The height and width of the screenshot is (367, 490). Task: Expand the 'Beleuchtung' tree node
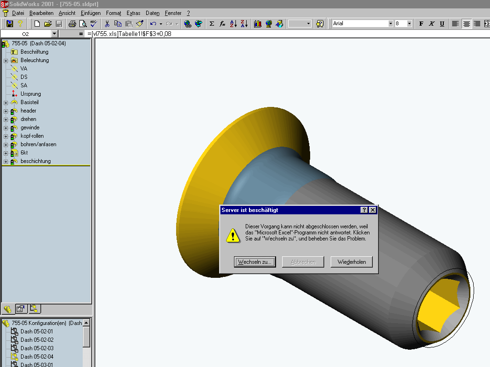point(6,60)
